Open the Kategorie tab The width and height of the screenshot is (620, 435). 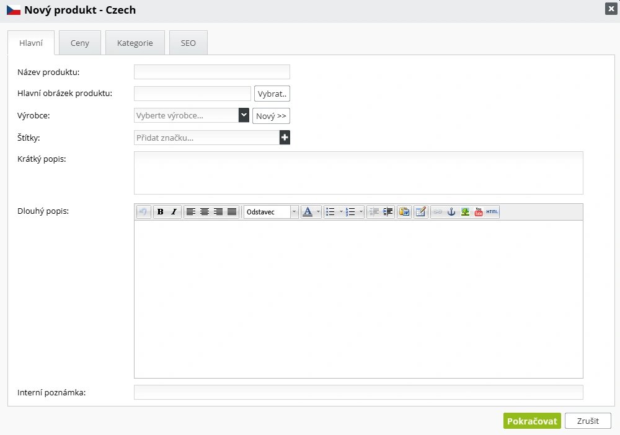135,43
